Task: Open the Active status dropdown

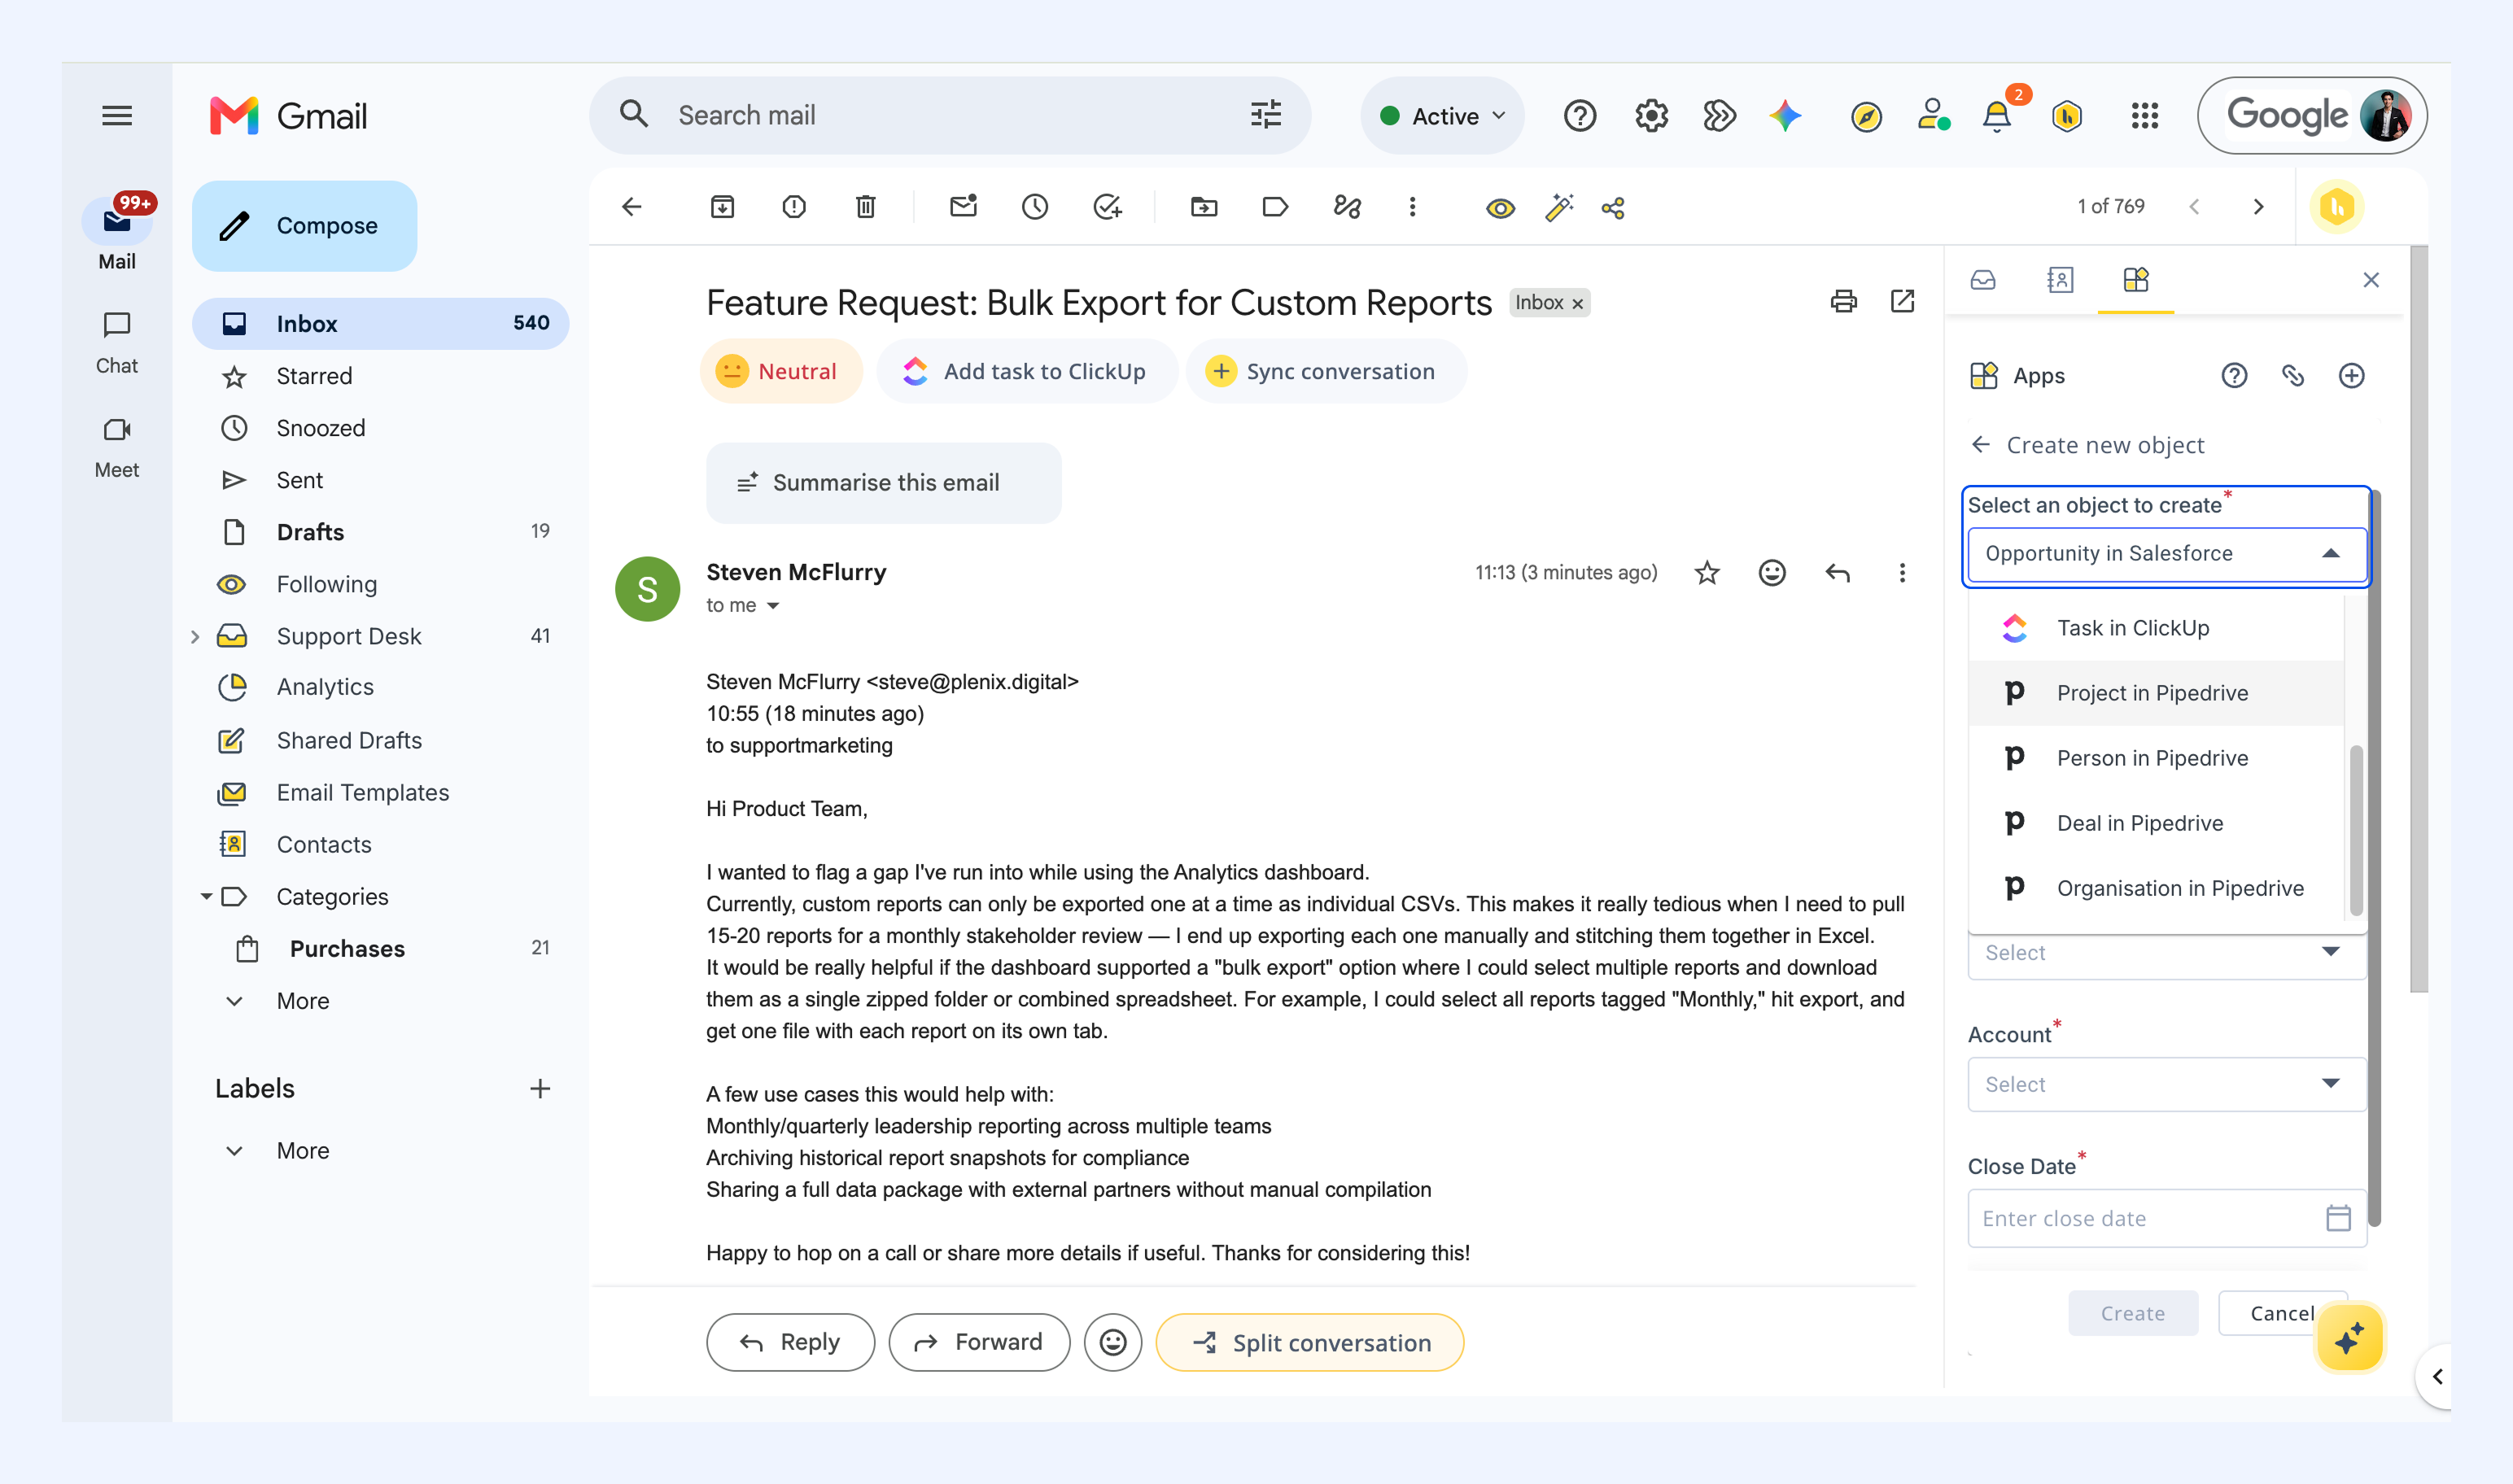Action: pyautogui.click(x=1442, y=116)
